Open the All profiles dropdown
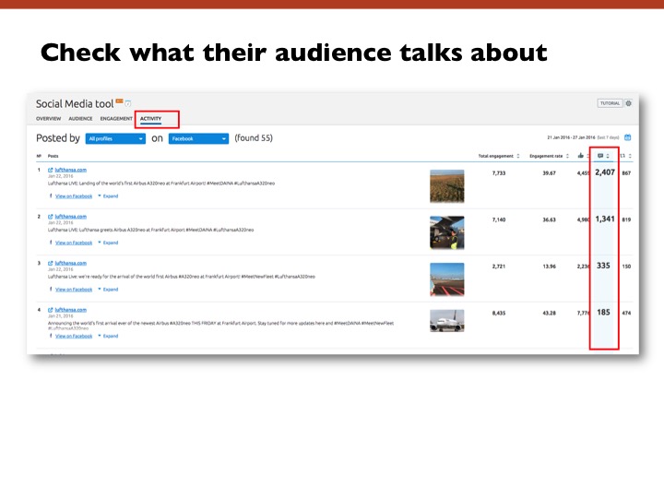This screenshot has width=664, height=498. click(x=115, y=138)
